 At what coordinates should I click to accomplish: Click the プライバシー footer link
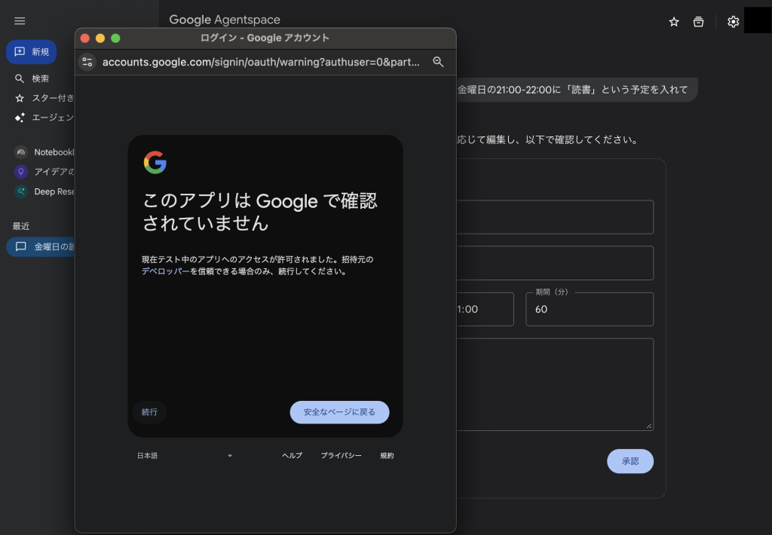coord(341,456)
